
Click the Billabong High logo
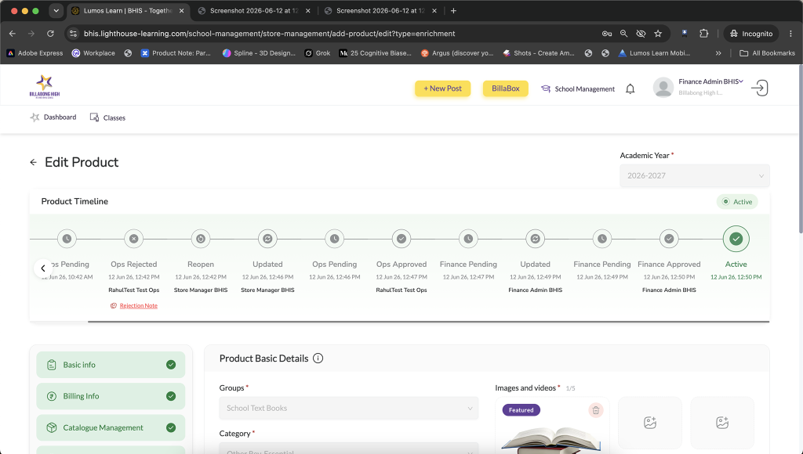(x=45, y=86)
